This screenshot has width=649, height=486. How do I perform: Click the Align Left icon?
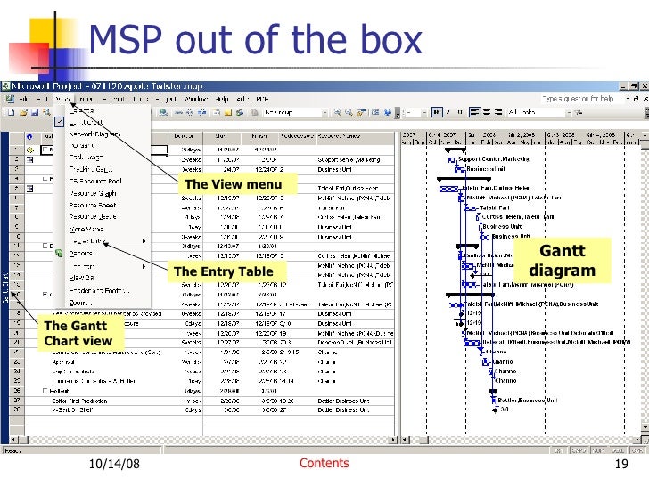pyautogui.click(x=474, y=112)
